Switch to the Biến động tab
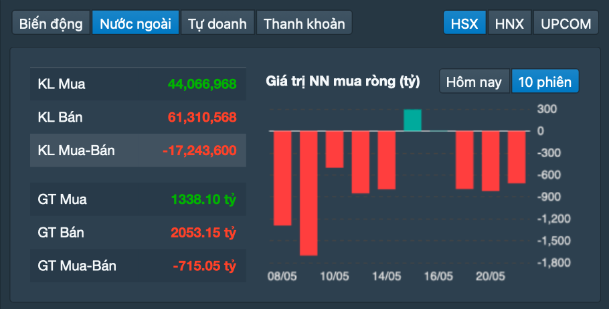Screen dimensions: 609x309 point(51,23)
